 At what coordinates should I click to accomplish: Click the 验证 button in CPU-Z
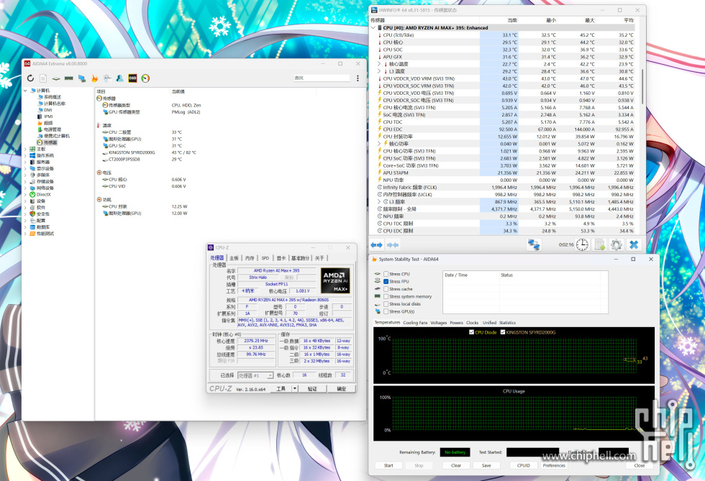pos(312,388)
